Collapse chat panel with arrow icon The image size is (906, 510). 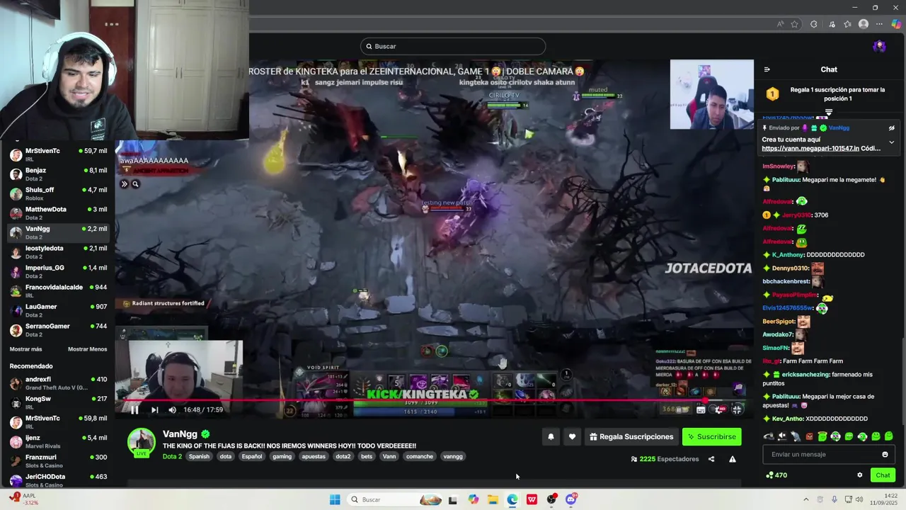tap(767, 69)
